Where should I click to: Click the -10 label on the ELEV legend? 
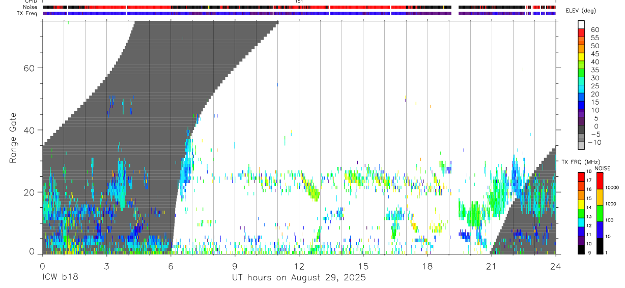[x=593, y=142]
